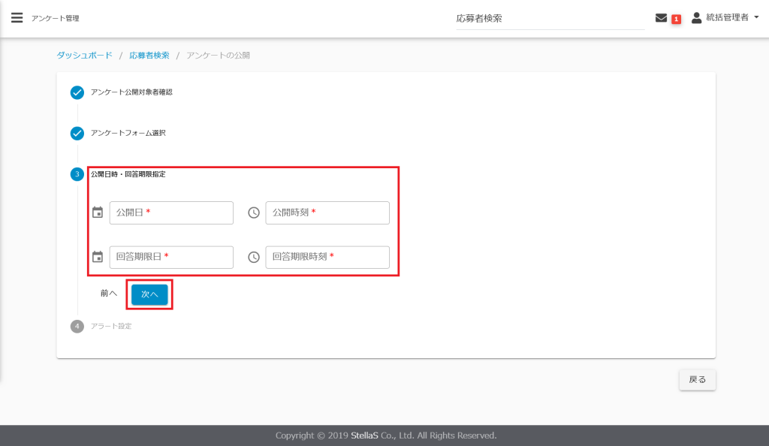The width and height of the screenshot is (769, 446).
Task: Click the user profile icon
Action: (696, 17)
